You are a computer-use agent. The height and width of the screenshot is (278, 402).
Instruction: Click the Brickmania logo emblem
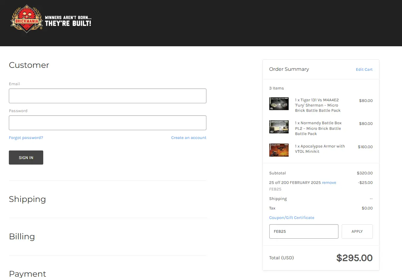pyautogui.click(x=27, y=19)
